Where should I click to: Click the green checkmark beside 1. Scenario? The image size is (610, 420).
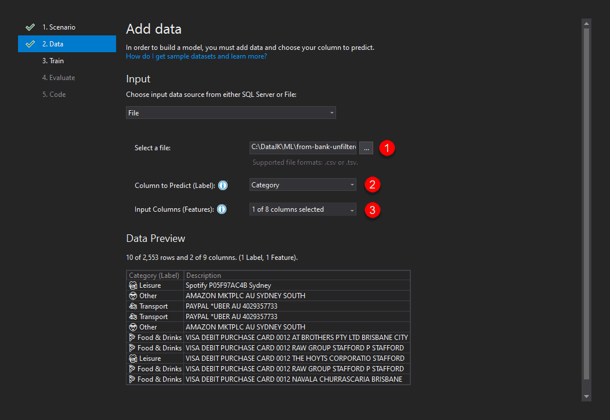coord(31,27)
